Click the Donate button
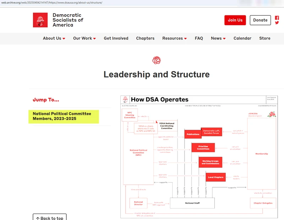Image resolution: width=284 pixels, height=220 pixels. 260,20
